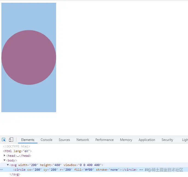Activate the inspect element picker icon

tap(4, 140)
